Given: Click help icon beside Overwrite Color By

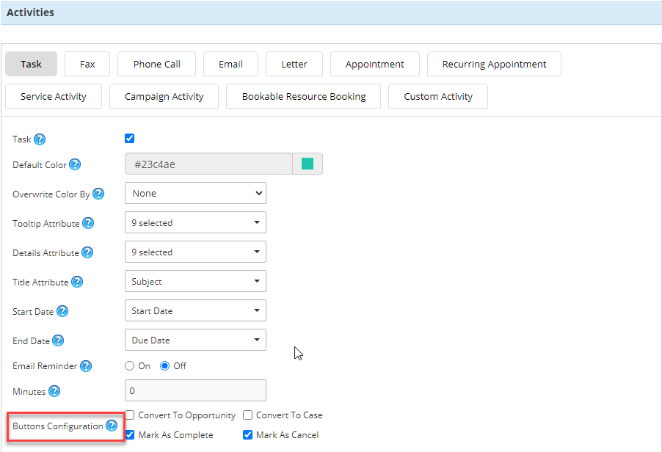Looking at the screenshot, I should pos(98,194).
